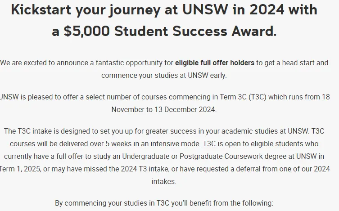
Task: Click 'UNSW is pleased to offer' text
Action: click(39, 97)
